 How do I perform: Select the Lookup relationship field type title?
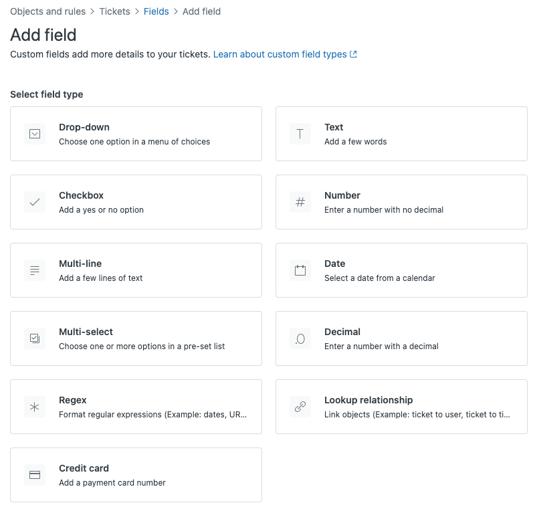[368, 400]
